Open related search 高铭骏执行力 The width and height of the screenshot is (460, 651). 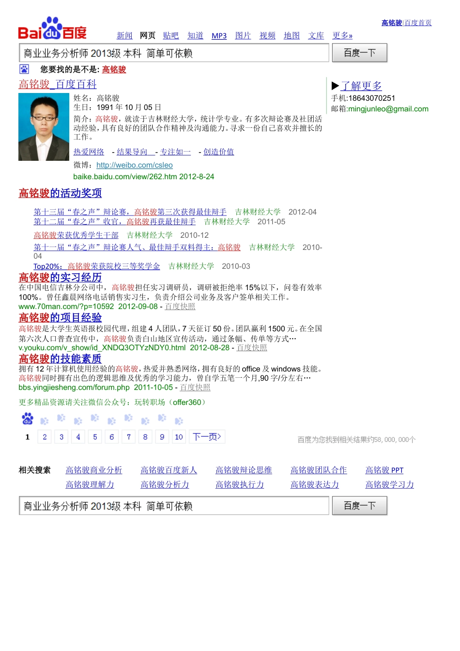click(240, 484)
